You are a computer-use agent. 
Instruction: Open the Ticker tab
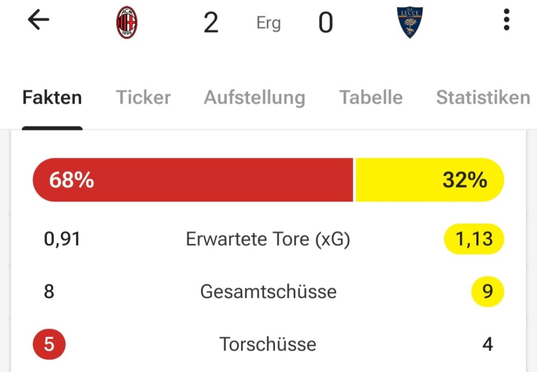(x=143, y=98)
